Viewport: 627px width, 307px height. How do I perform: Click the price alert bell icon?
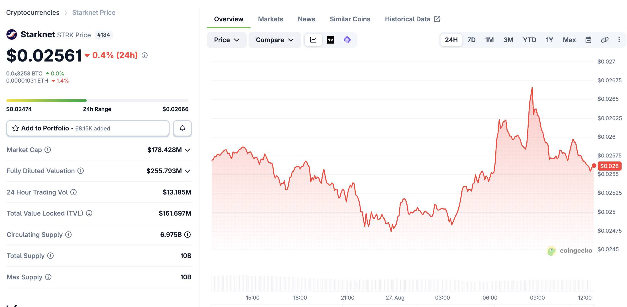click(x=182, y=128)
